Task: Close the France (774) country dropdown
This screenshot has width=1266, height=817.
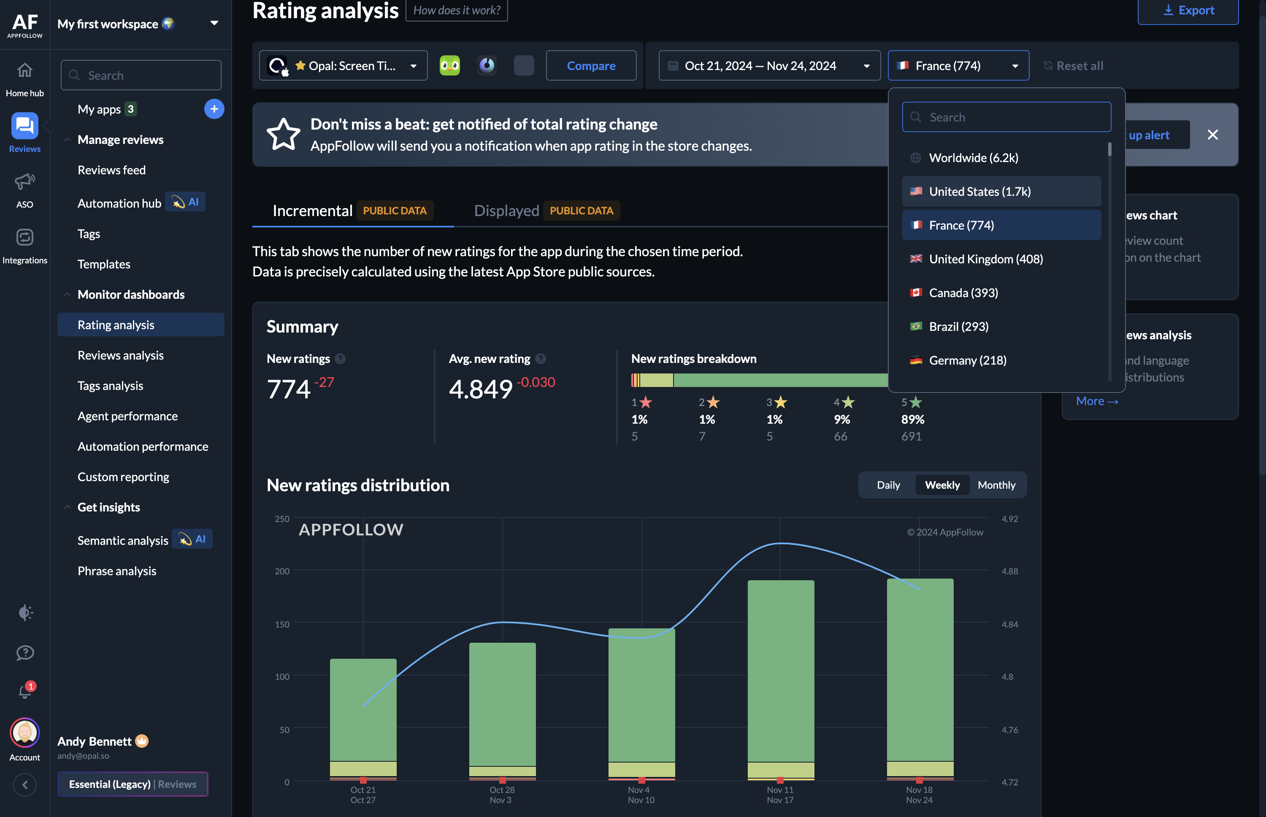Action: coord(958,65)
